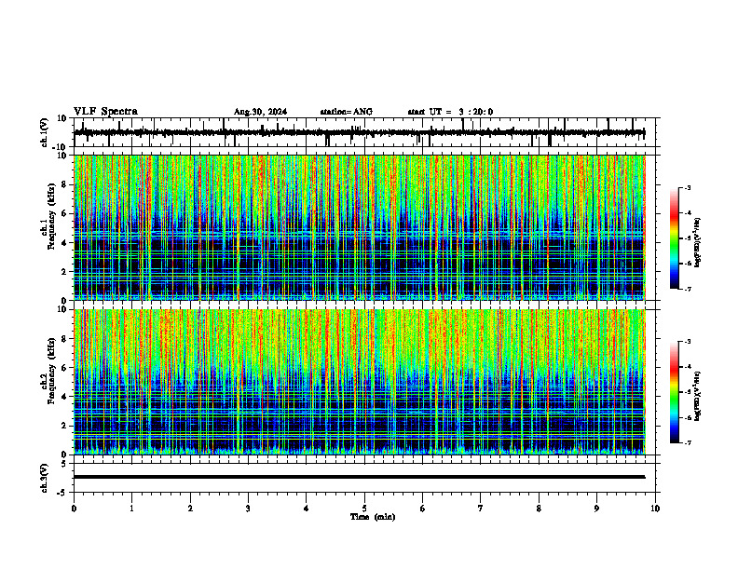This screenshot has height=570, width=738.
Task: Click the "VLF Spectra" title text
Action: point(105,111)
